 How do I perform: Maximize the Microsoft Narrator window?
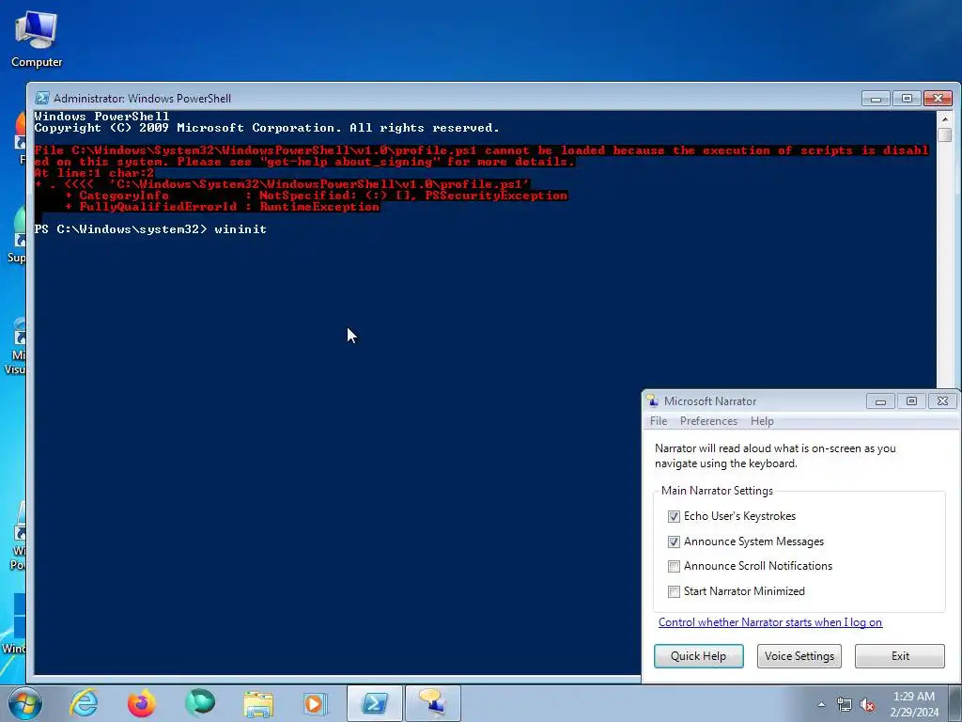click(911, 400)
